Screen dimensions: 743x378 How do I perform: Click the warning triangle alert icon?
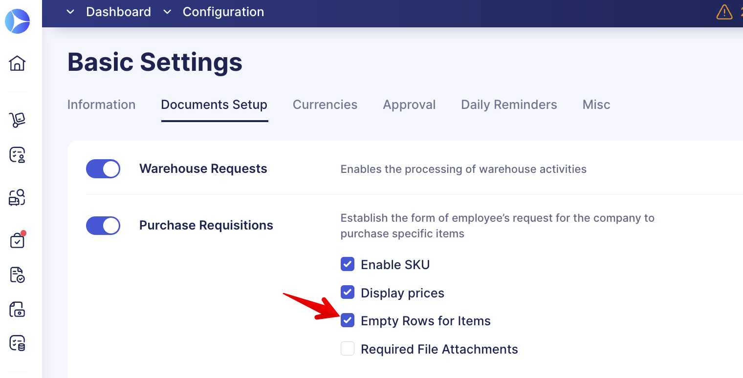[x=724, y=12]
